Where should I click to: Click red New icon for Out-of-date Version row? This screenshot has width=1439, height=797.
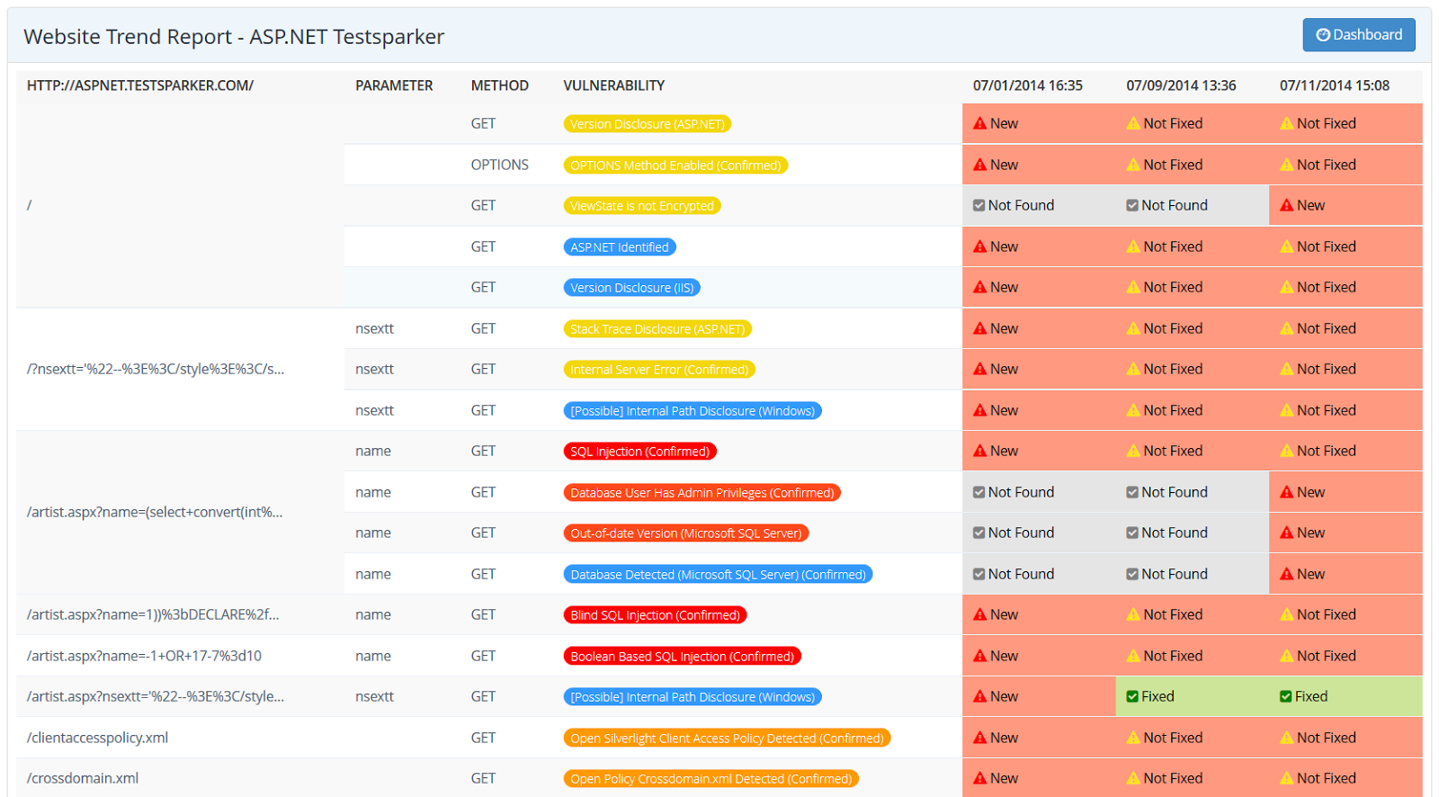[1287, 533]
